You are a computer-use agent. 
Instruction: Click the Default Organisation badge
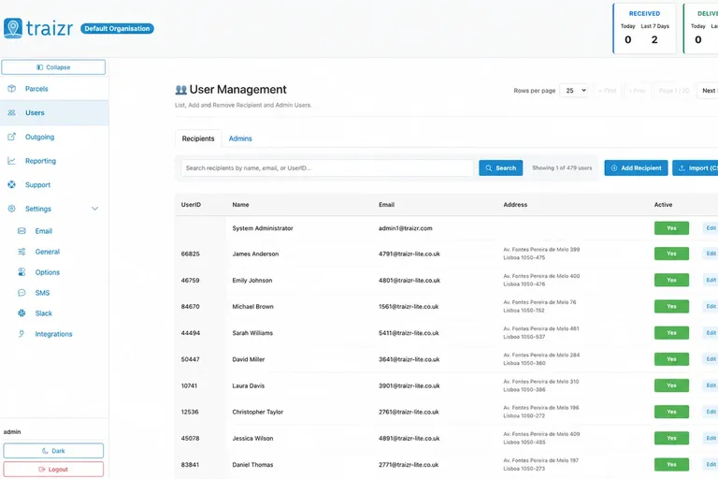coord(117,28)
